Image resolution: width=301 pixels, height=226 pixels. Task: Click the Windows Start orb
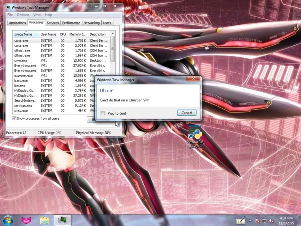(x=8, y=220)
